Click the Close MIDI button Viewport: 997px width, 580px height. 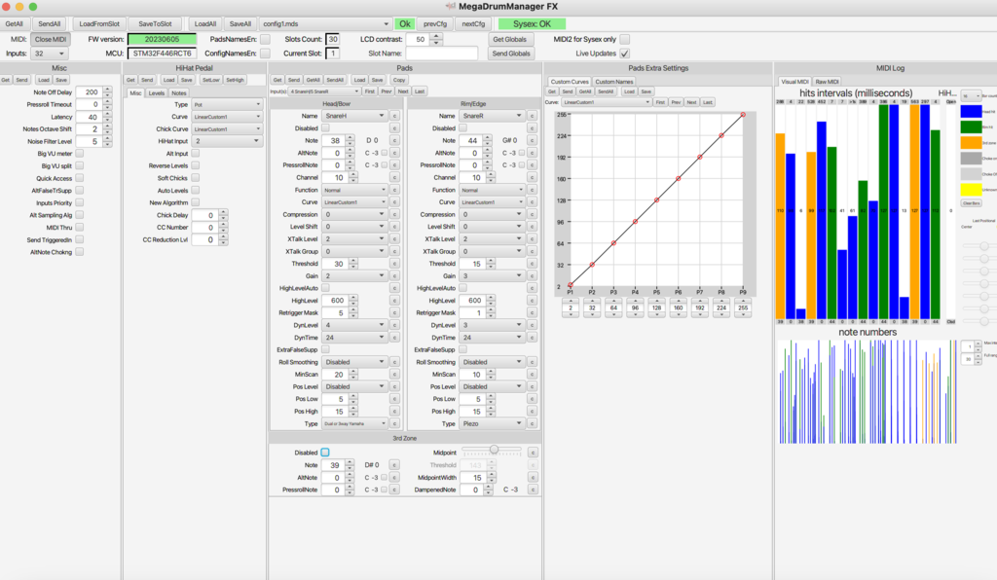[51, 39]
